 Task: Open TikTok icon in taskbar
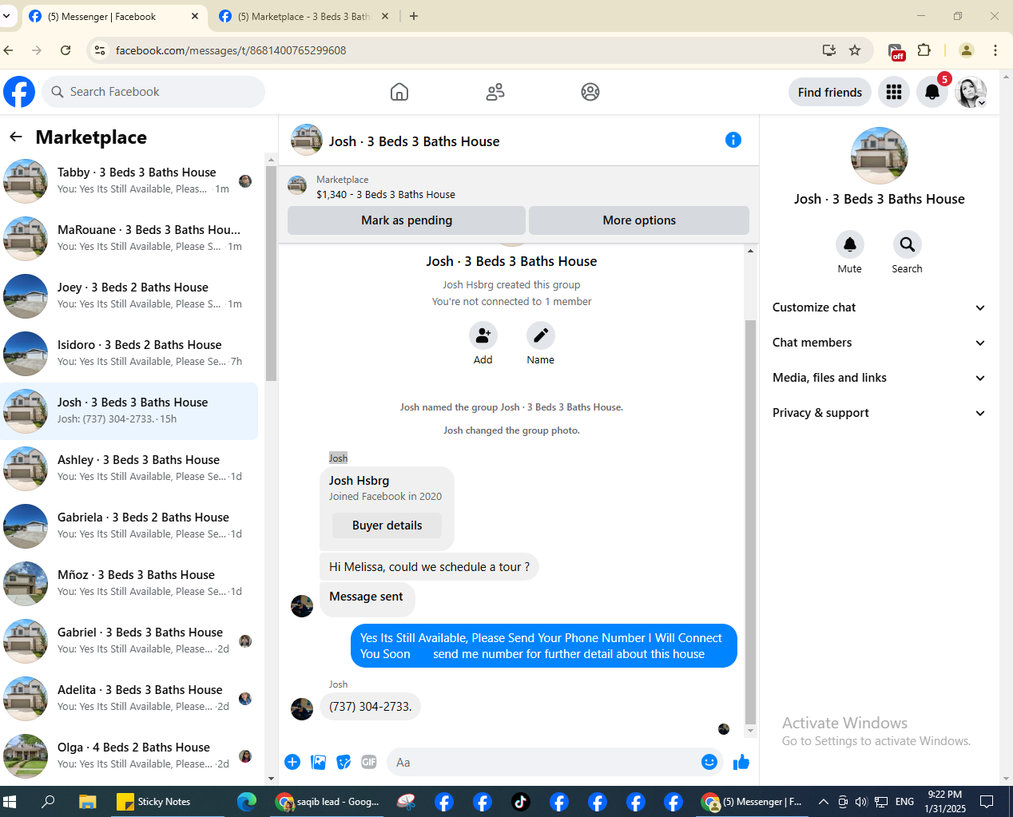click(521, 802)
